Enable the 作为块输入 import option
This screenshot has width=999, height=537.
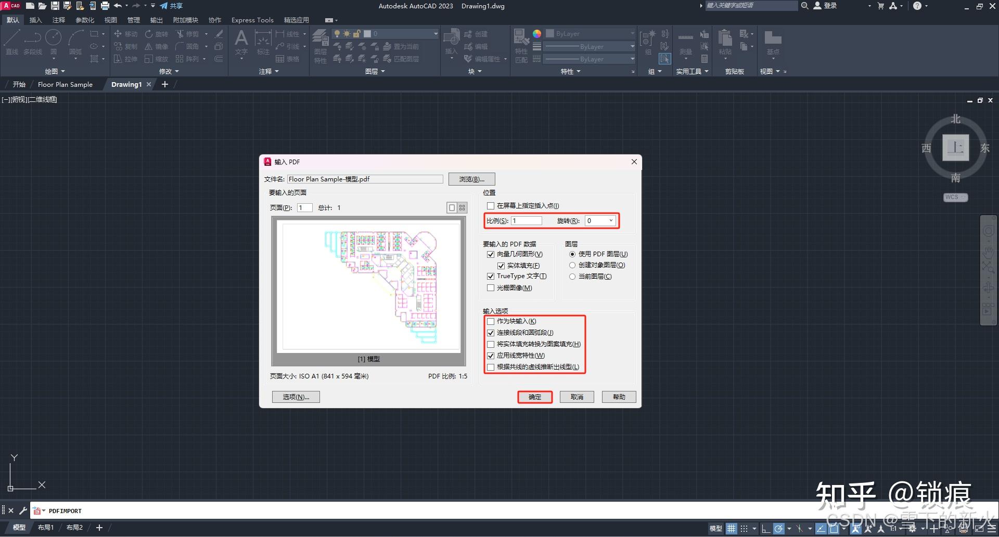click(x=490, y=321)
